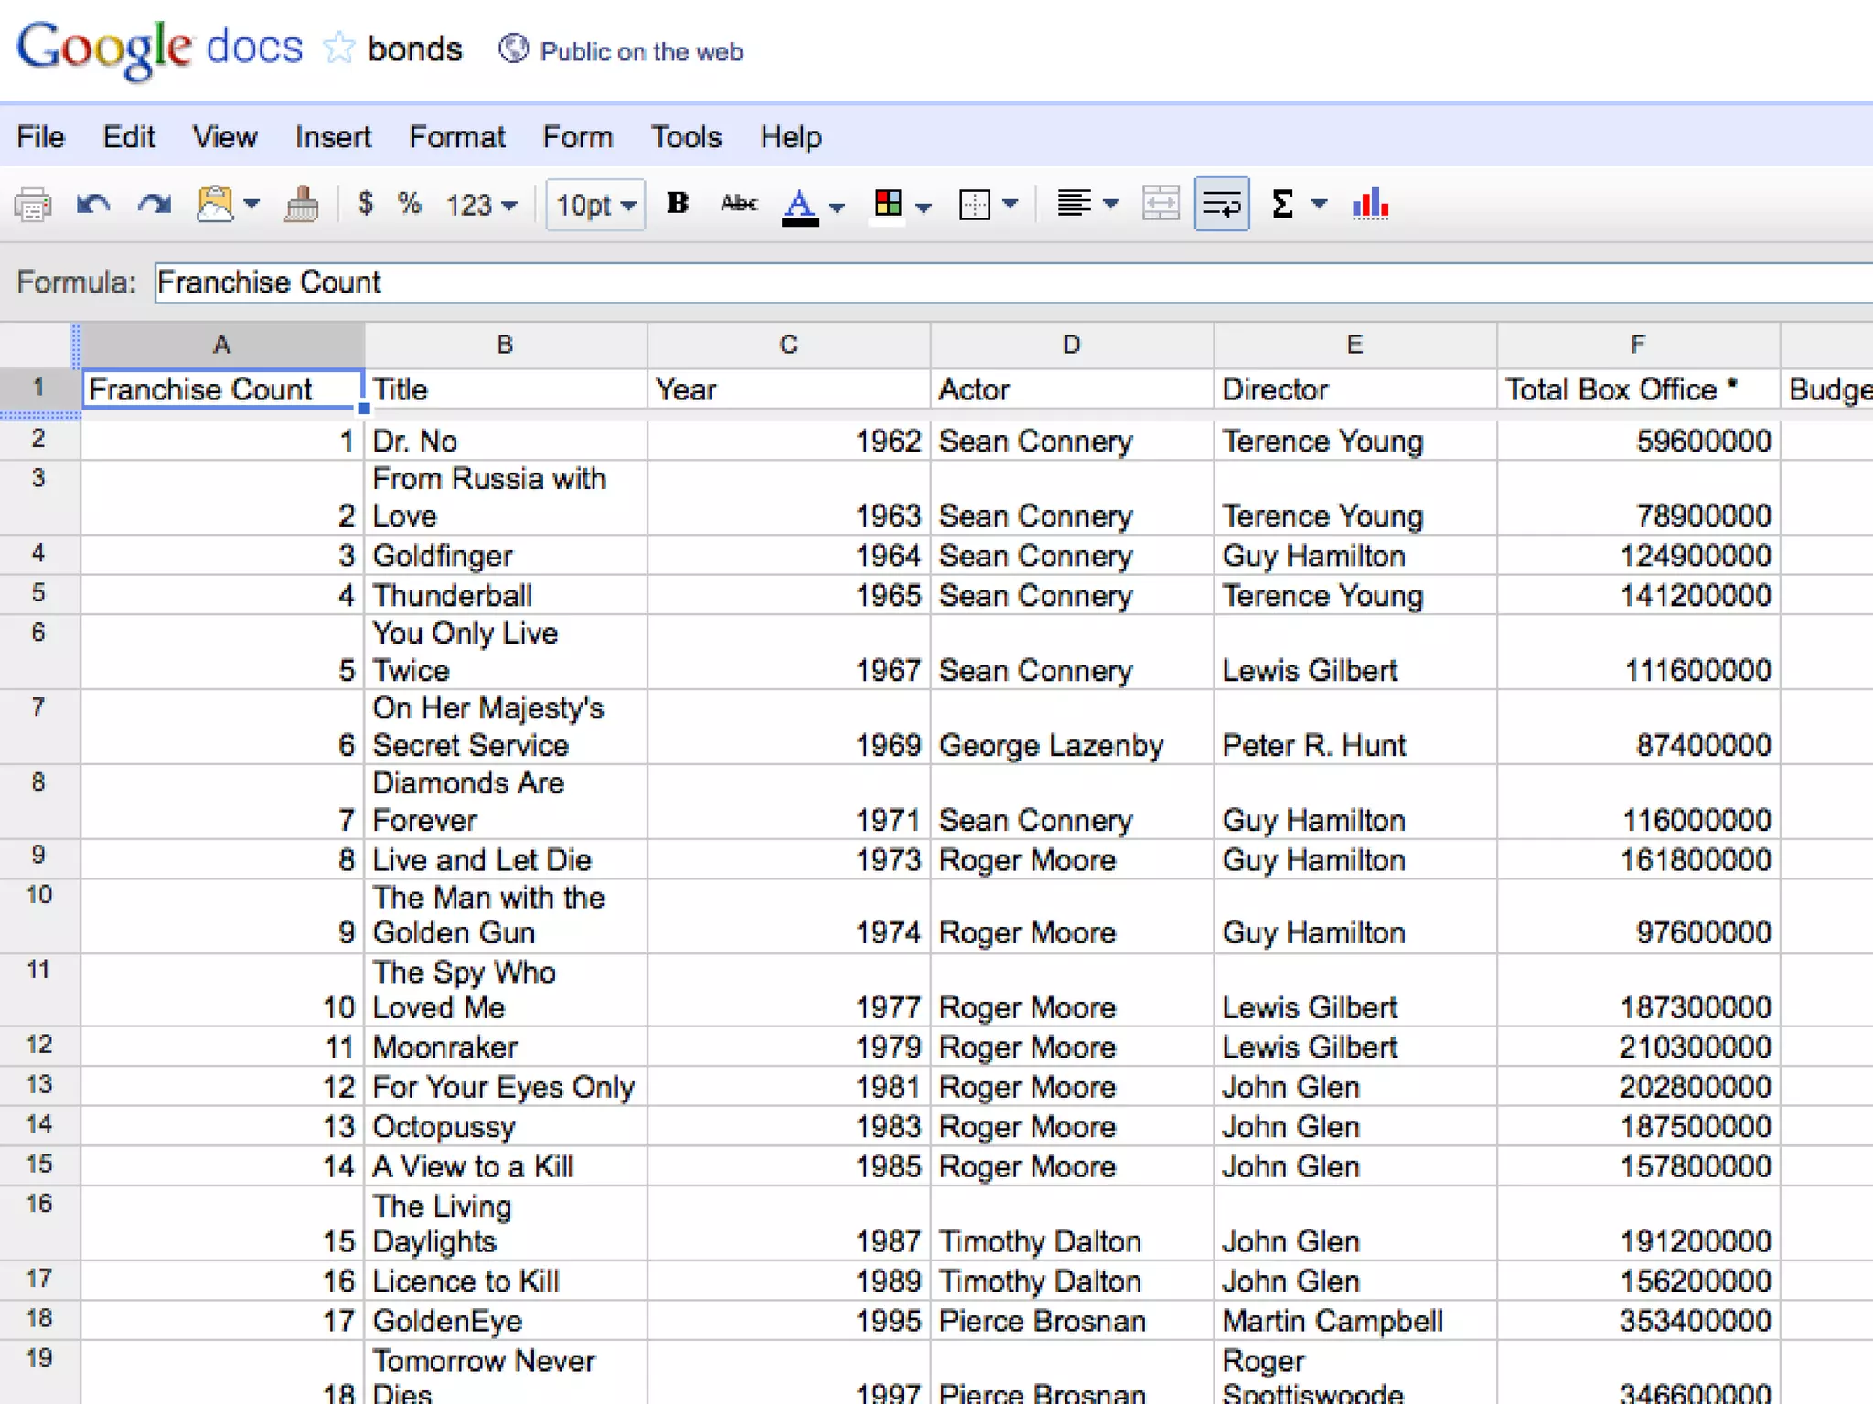Toggle strikethrough formatting

[x=738, y=203]
